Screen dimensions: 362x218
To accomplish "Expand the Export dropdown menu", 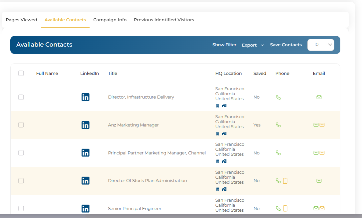I will click(252, 45).
